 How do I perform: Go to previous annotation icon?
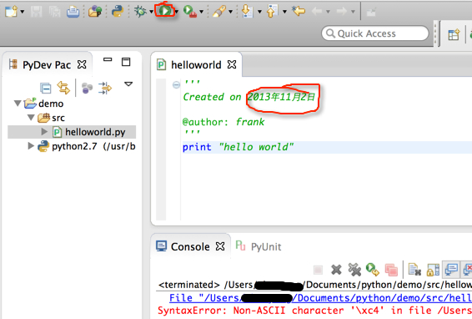point(272,11)
